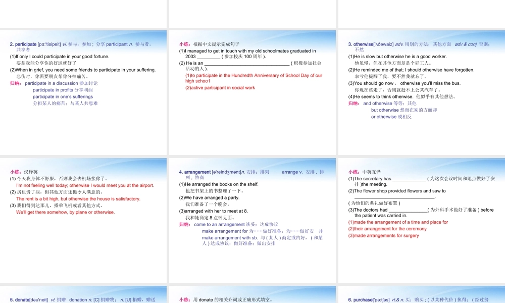The image size is (505, 303).
Task: Click the red 'I'm not feeling well today' answer
Action: [x=85, y=185]
